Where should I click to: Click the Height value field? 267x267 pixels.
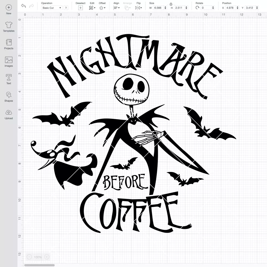click(x=179, y=8)
